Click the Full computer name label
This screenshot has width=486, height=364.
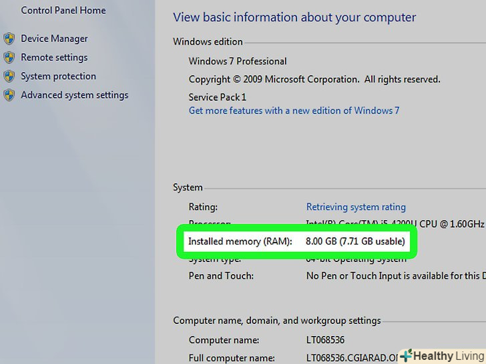[x=232, y=358]
